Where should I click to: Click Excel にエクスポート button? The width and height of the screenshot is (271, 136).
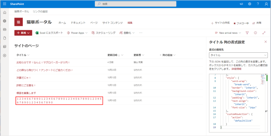(x=49, y=33)
